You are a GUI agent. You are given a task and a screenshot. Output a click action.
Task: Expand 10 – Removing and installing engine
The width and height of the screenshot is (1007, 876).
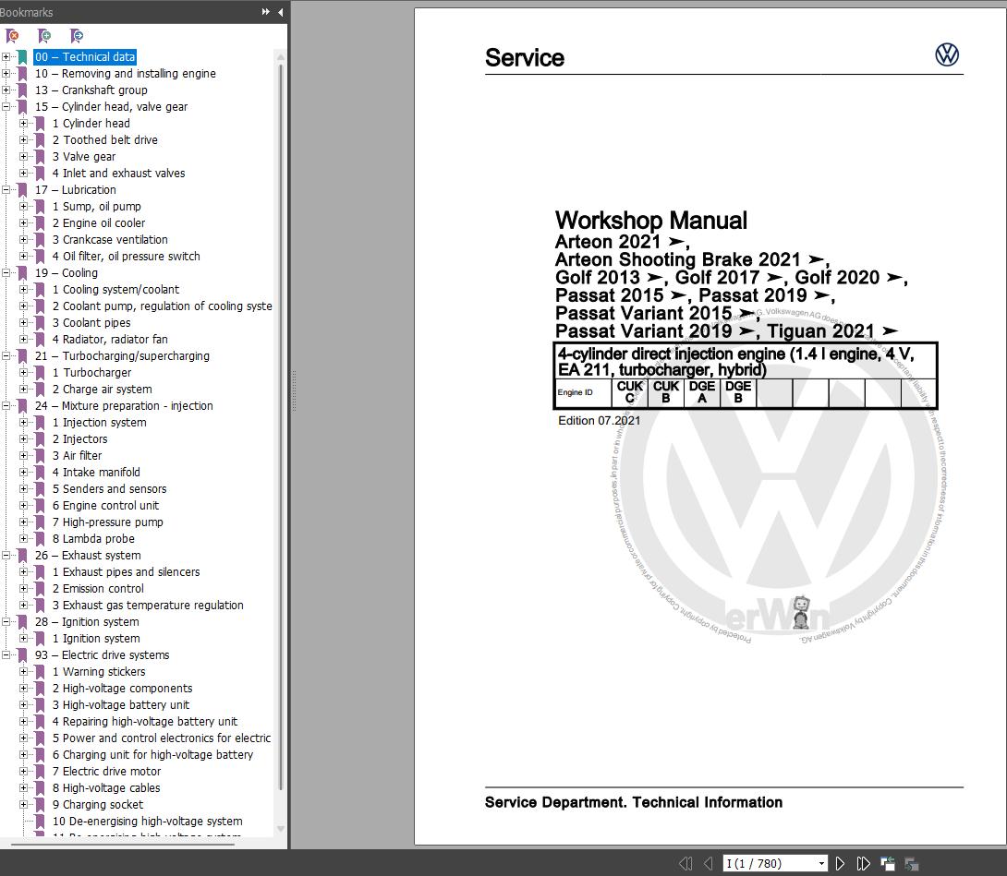tap(6, 74)
